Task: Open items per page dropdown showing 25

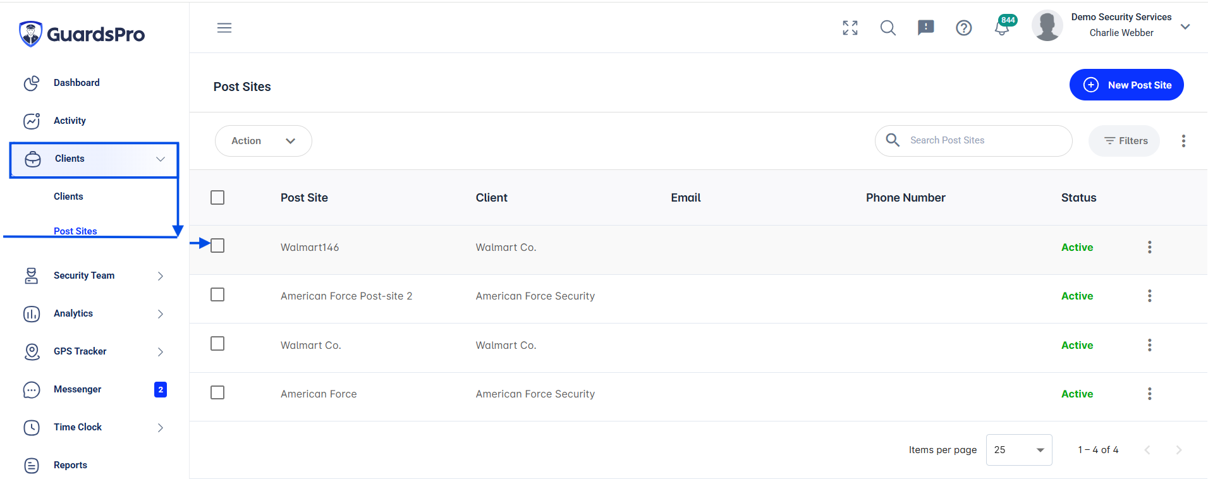Action: click(x=1019, y=450)
